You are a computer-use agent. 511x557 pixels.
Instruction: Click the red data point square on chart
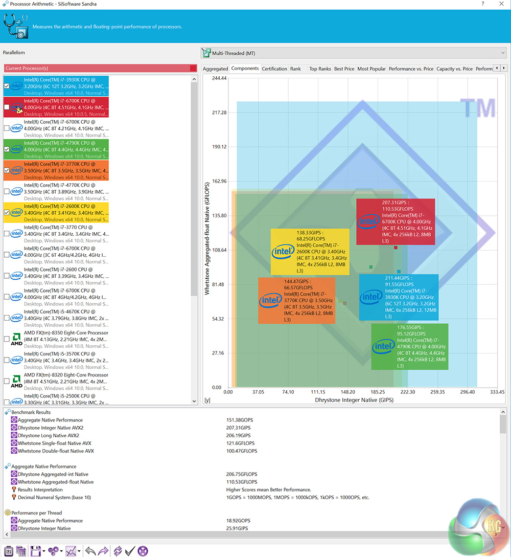point(396,247)
